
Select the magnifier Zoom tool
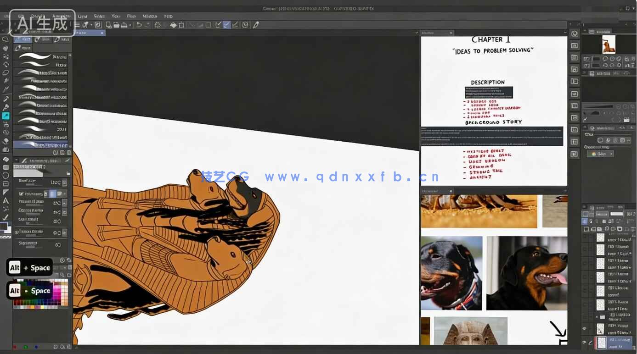6,39
